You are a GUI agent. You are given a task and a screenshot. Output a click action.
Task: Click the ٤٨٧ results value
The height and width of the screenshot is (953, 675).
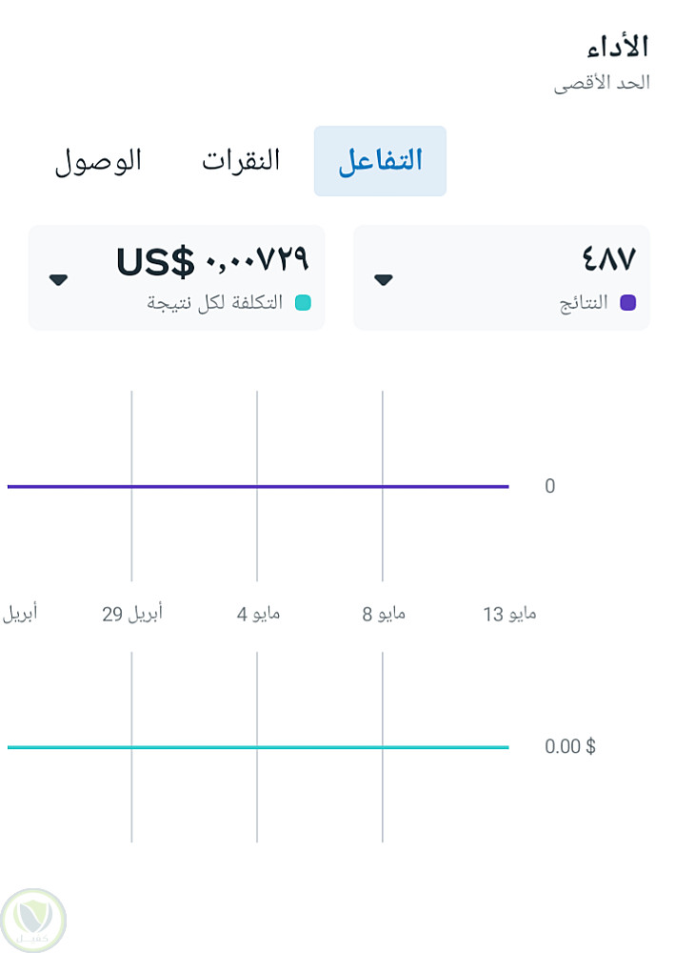pos(608,259)
